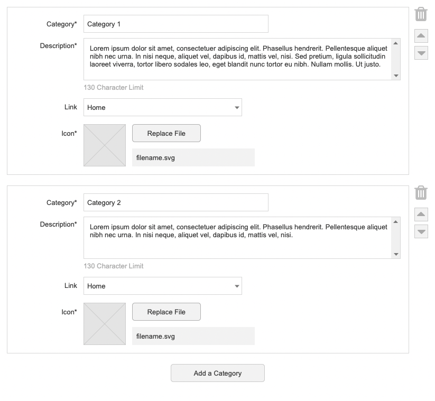Screen dimensions: 435x401
Task: Click inside Category 1 description text area
Action: [237, 59]
